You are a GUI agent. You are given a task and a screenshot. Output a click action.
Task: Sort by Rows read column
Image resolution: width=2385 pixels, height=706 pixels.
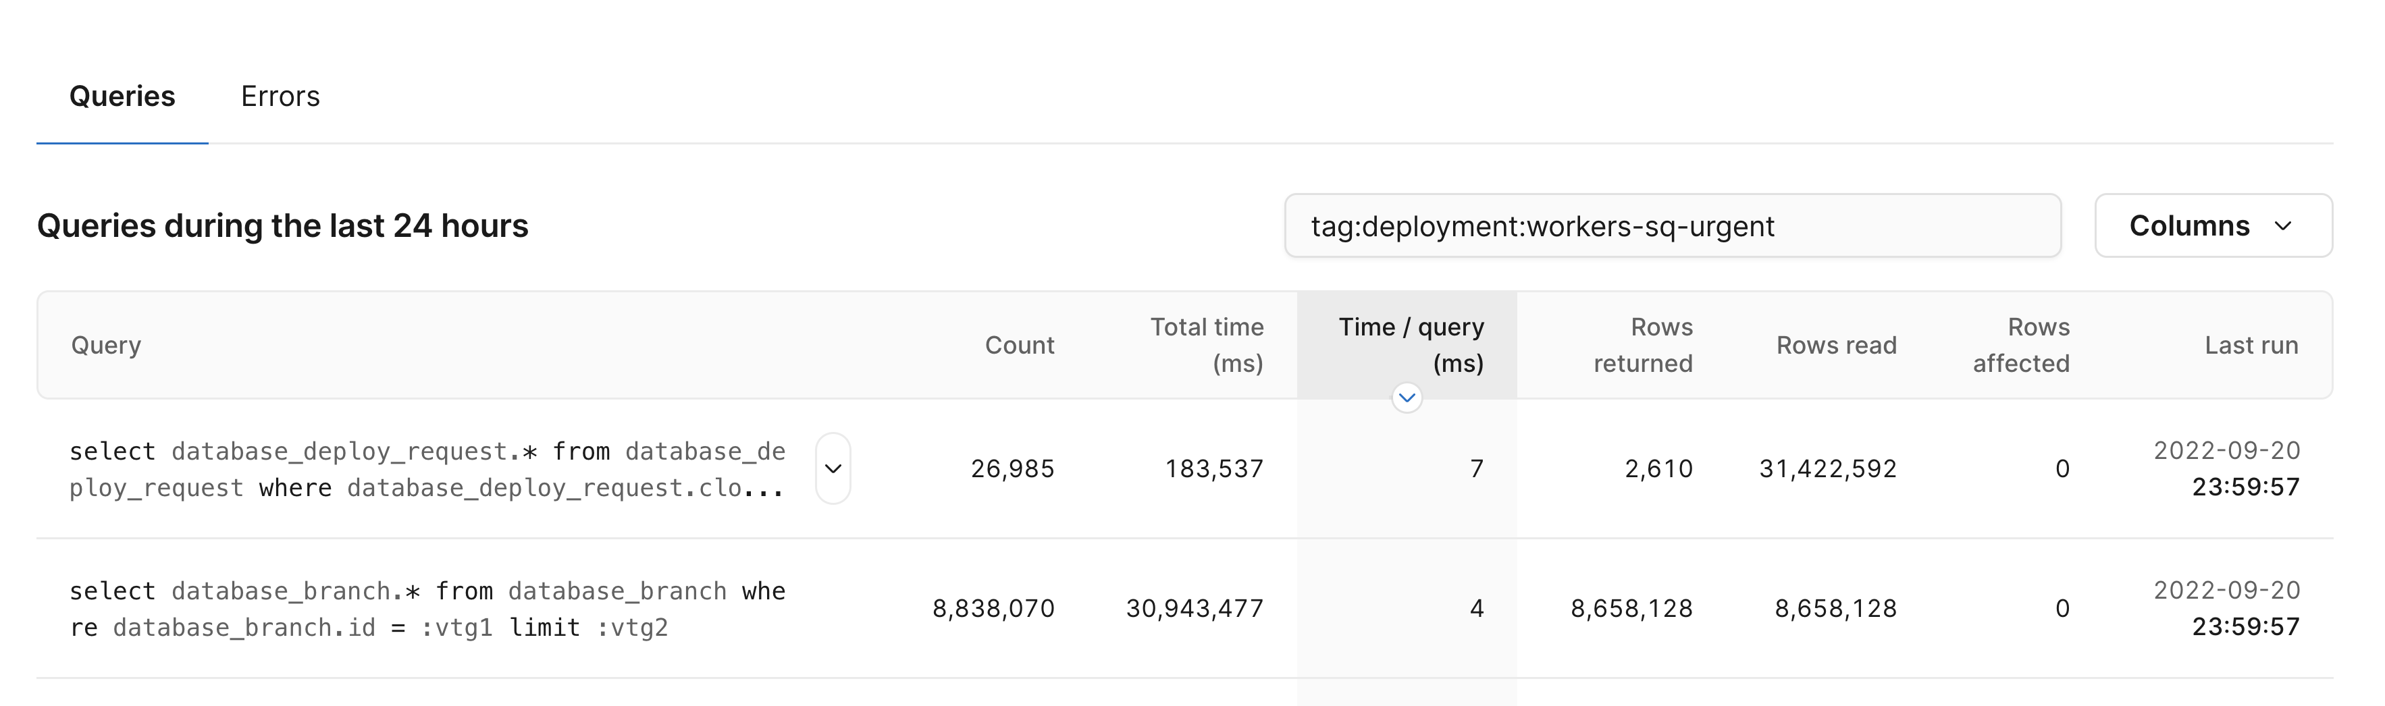tap(1836, 344)
